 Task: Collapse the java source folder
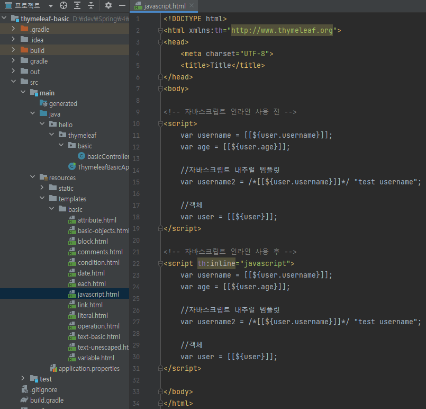[x=33, y=113]
